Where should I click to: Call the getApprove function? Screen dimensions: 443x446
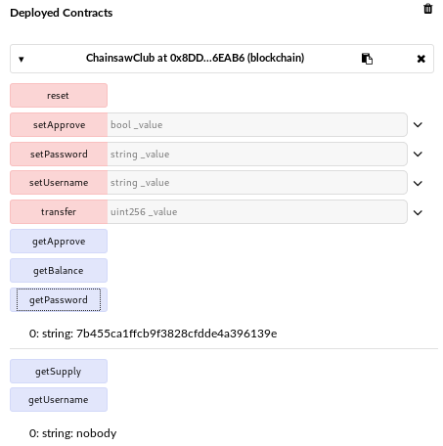[x=59, y=242]
